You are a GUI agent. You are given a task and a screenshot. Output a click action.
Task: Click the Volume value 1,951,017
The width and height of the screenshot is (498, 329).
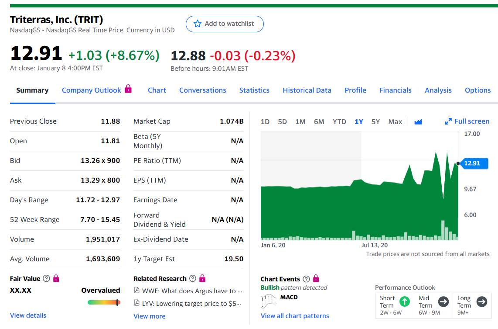(102, 239)
